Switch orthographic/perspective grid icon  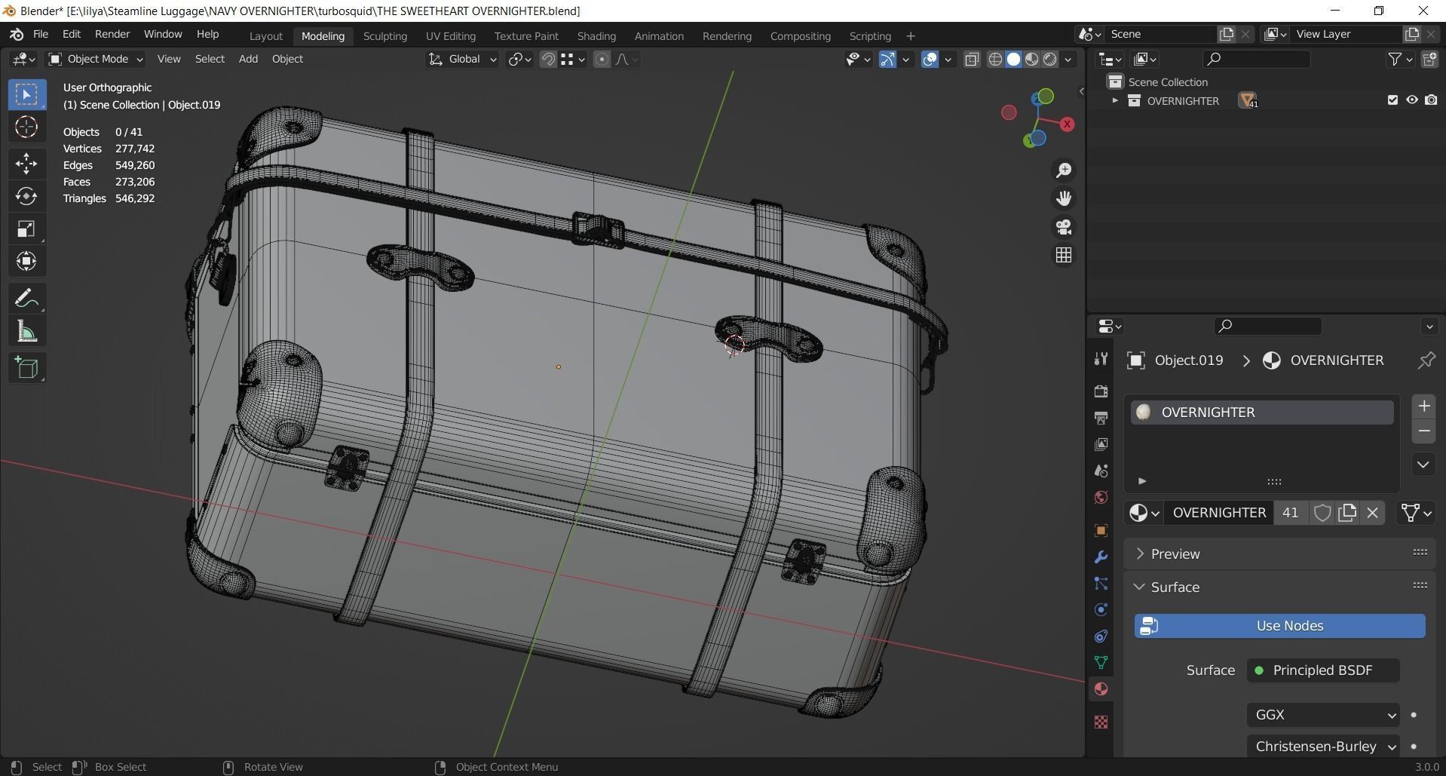[1064, 256]
